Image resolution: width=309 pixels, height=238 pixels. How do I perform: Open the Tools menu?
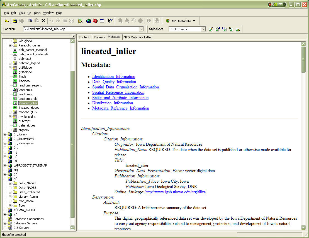click(37, 13)
